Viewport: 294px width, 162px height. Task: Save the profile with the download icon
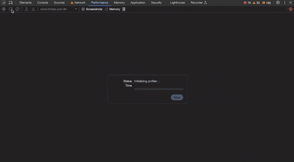click(33, 9)
